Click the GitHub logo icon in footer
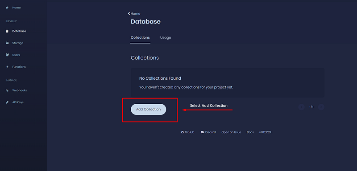 183,132
